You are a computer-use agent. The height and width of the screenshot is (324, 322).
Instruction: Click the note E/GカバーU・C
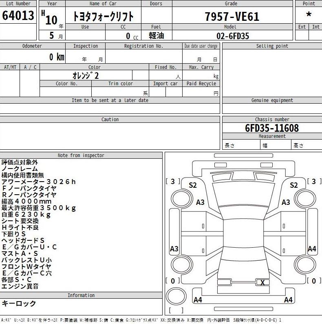(29, 247)
